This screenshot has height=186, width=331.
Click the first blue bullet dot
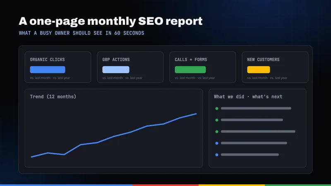point(217,143)
